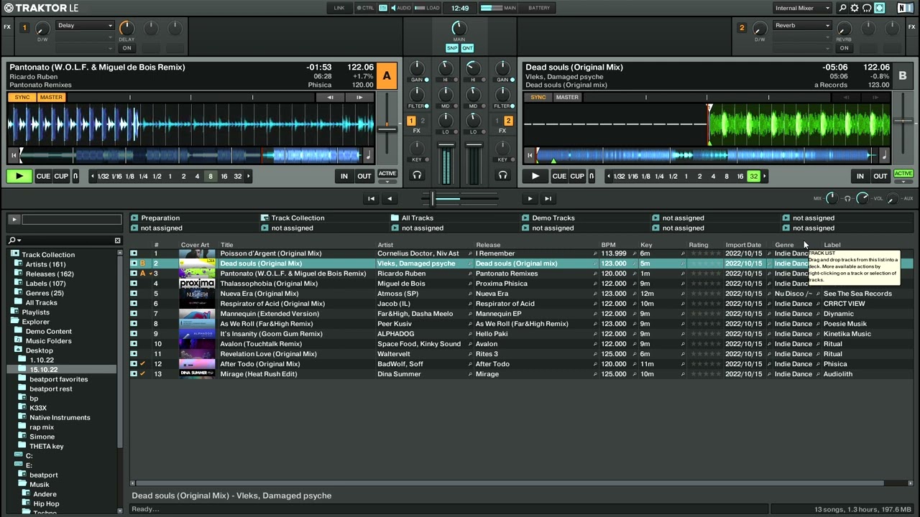
Task: Click the Deck A tempo fader handle
Action: [x=387, y=128]
